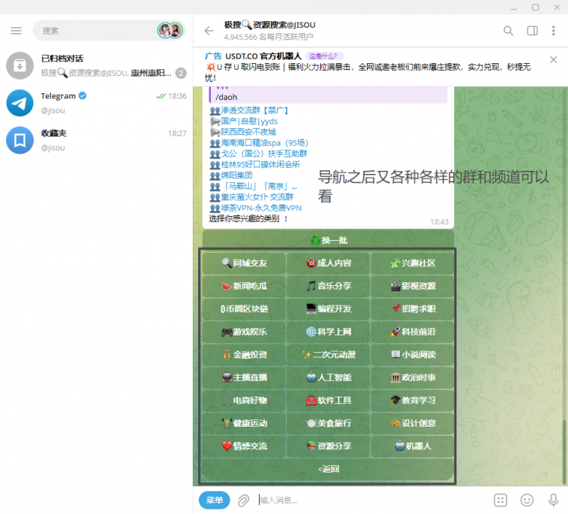Open the emoji picker smiley icon
568x514 pixels.
pyautogui.click(x=527, y=500)
